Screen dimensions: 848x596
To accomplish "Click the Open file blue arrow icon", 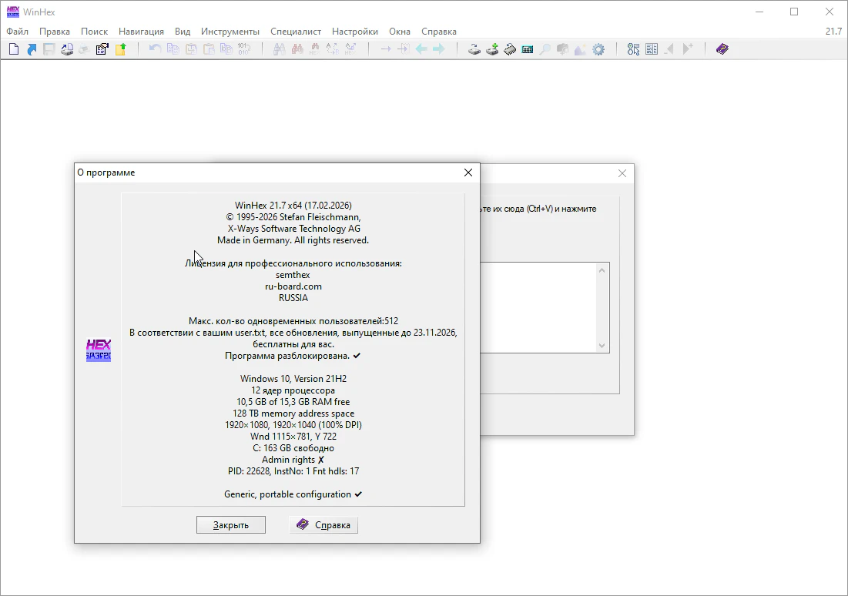I will click(32, 49).
